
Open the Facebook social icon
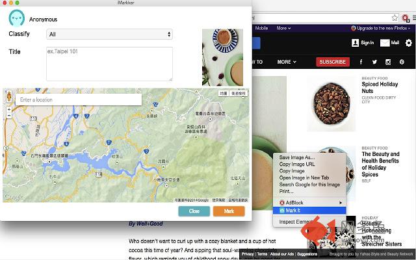pyautogui.click(x=361, y=62)
